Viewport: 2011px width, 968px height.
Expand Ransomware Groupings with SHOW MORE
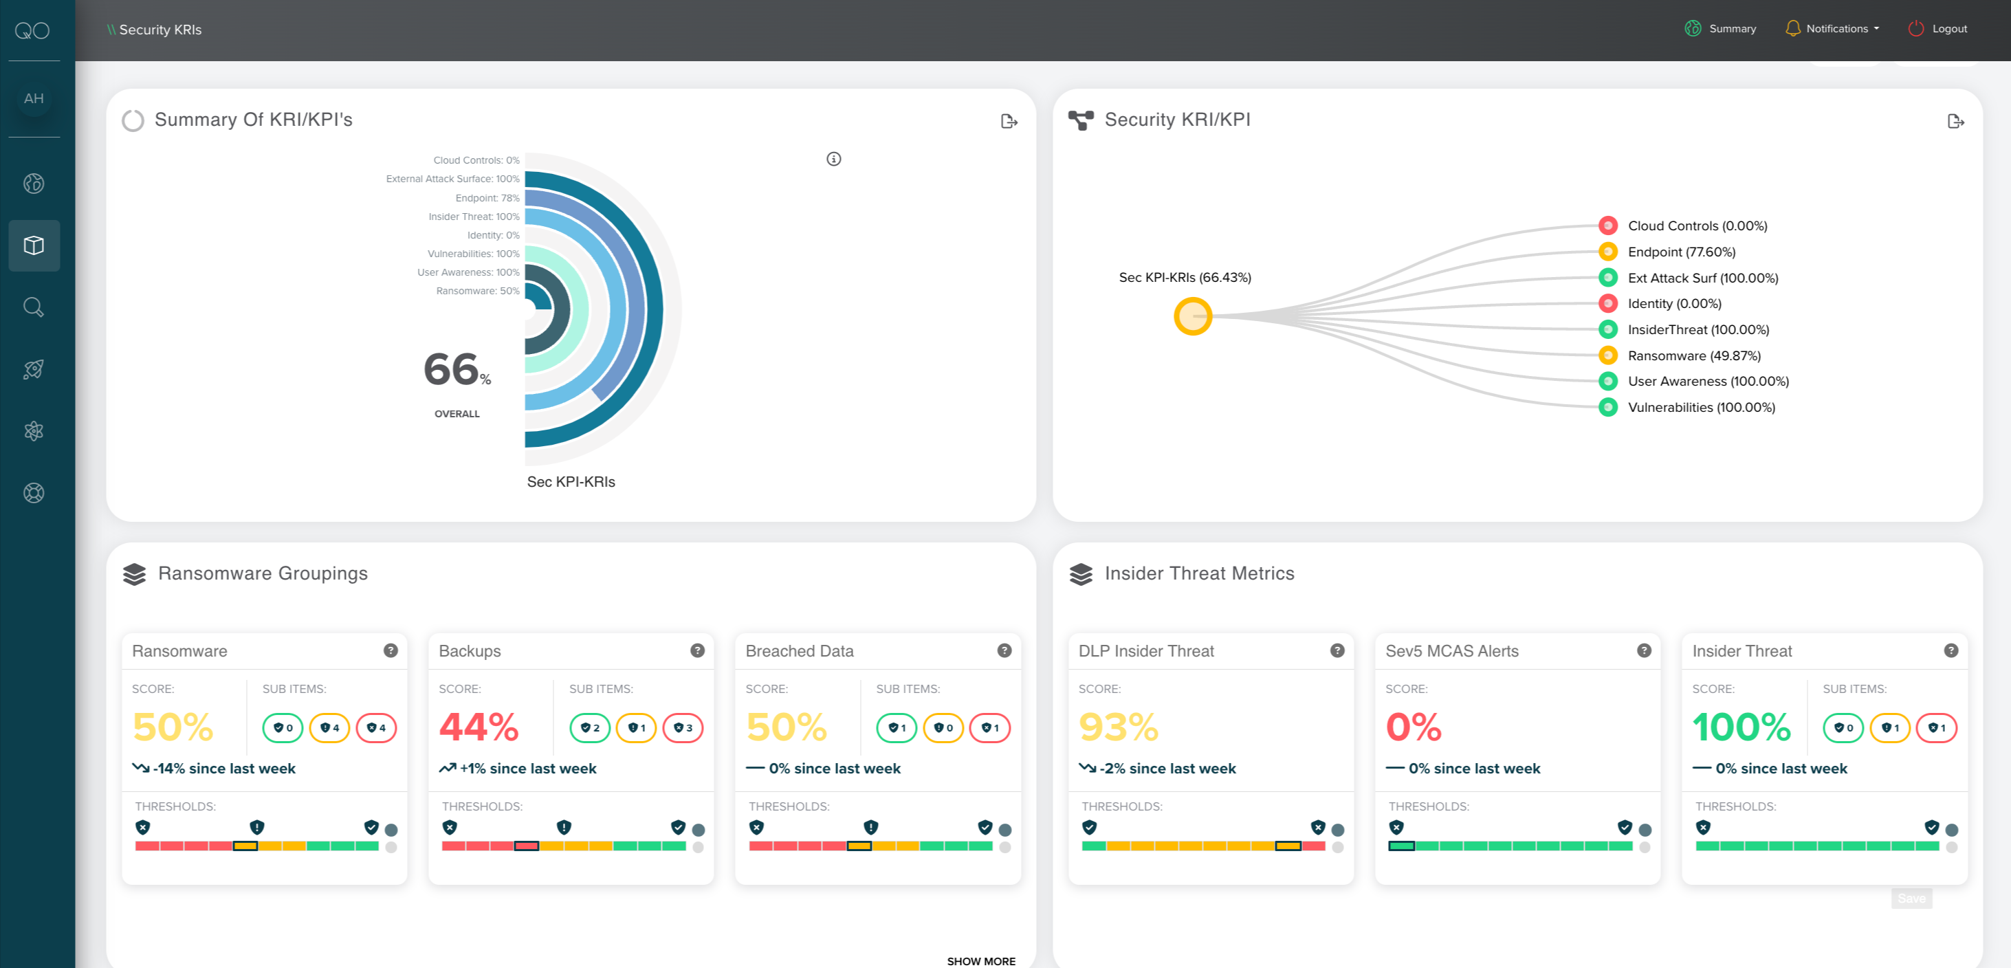pyautogui.click(x=980, y=961)
